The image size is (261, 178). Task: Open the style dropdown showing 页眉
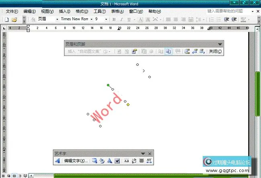pos(57,20)
